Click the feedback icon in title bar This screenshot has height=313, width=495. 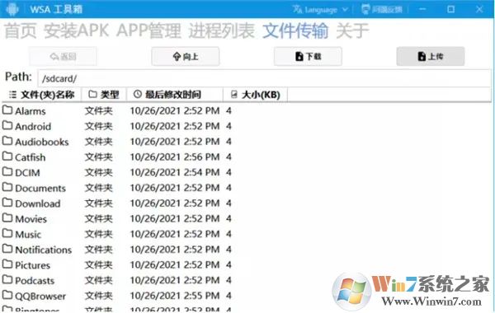(365, 9)
